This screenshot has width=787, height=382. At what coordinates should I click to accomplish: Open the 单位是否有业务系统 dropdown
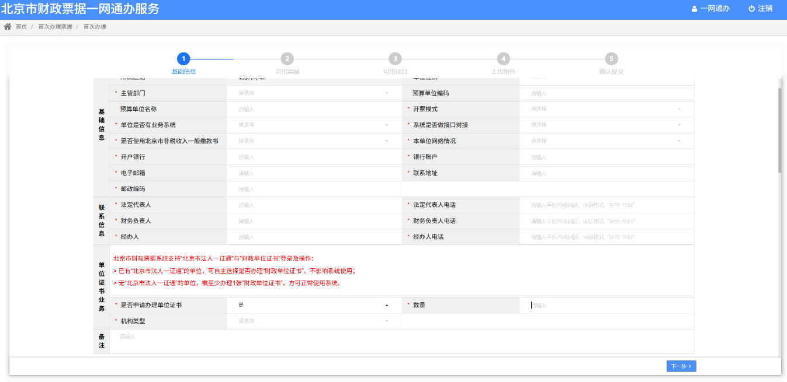click(x=313, y=125)
